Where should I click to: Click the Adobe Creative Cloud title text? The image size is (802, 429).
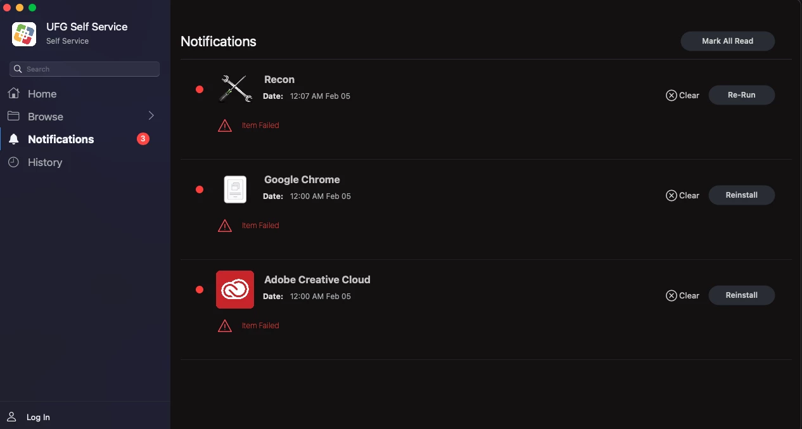click(x=317, y=280)
